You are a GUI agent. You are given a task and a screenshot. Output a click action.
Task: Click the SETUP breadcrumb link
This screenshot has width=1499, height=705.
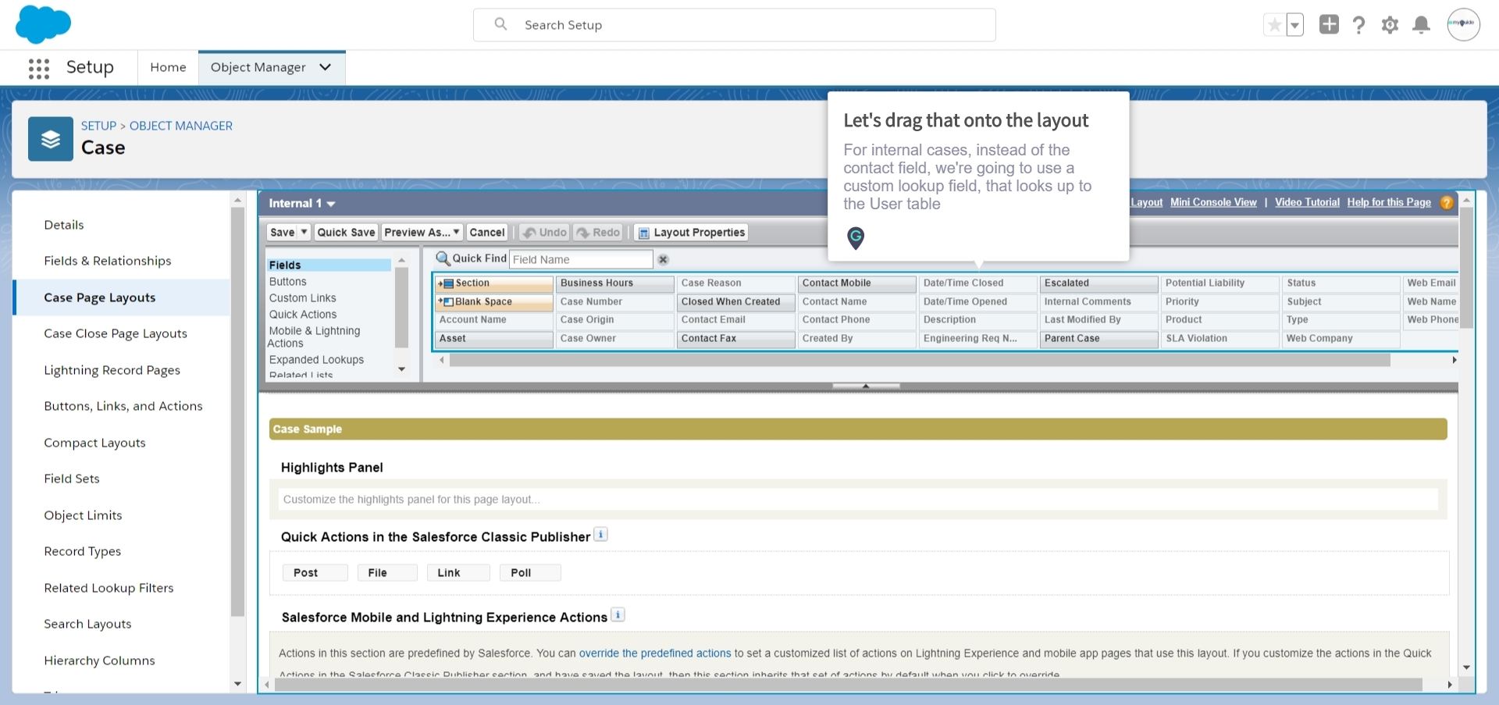(x=98, y=126)
